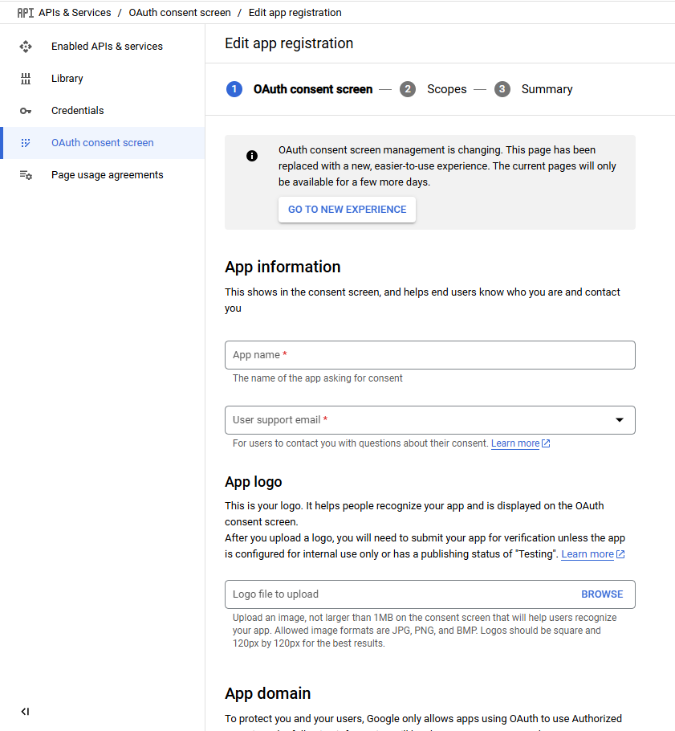
Task: Click the App logo section heading
Action: tap(254, 482)
